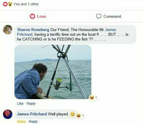The height and width of the screenshot is (124, 143).
Task: Click the Comment button
Action: pos(109,16)
